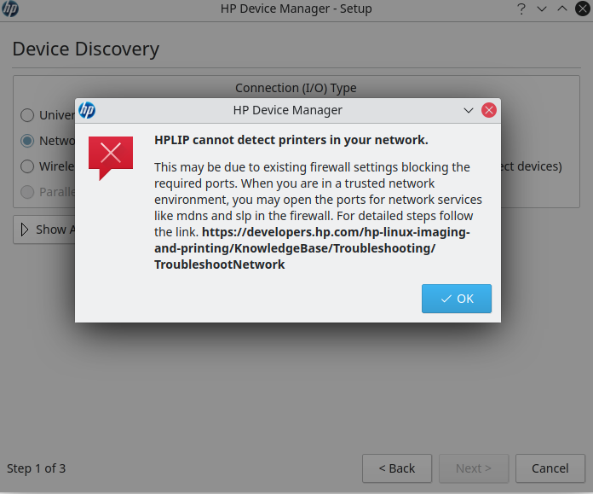Viewport: 593px width, 494px height.
Task: Click the Next button
Action: tap(474, 468)
